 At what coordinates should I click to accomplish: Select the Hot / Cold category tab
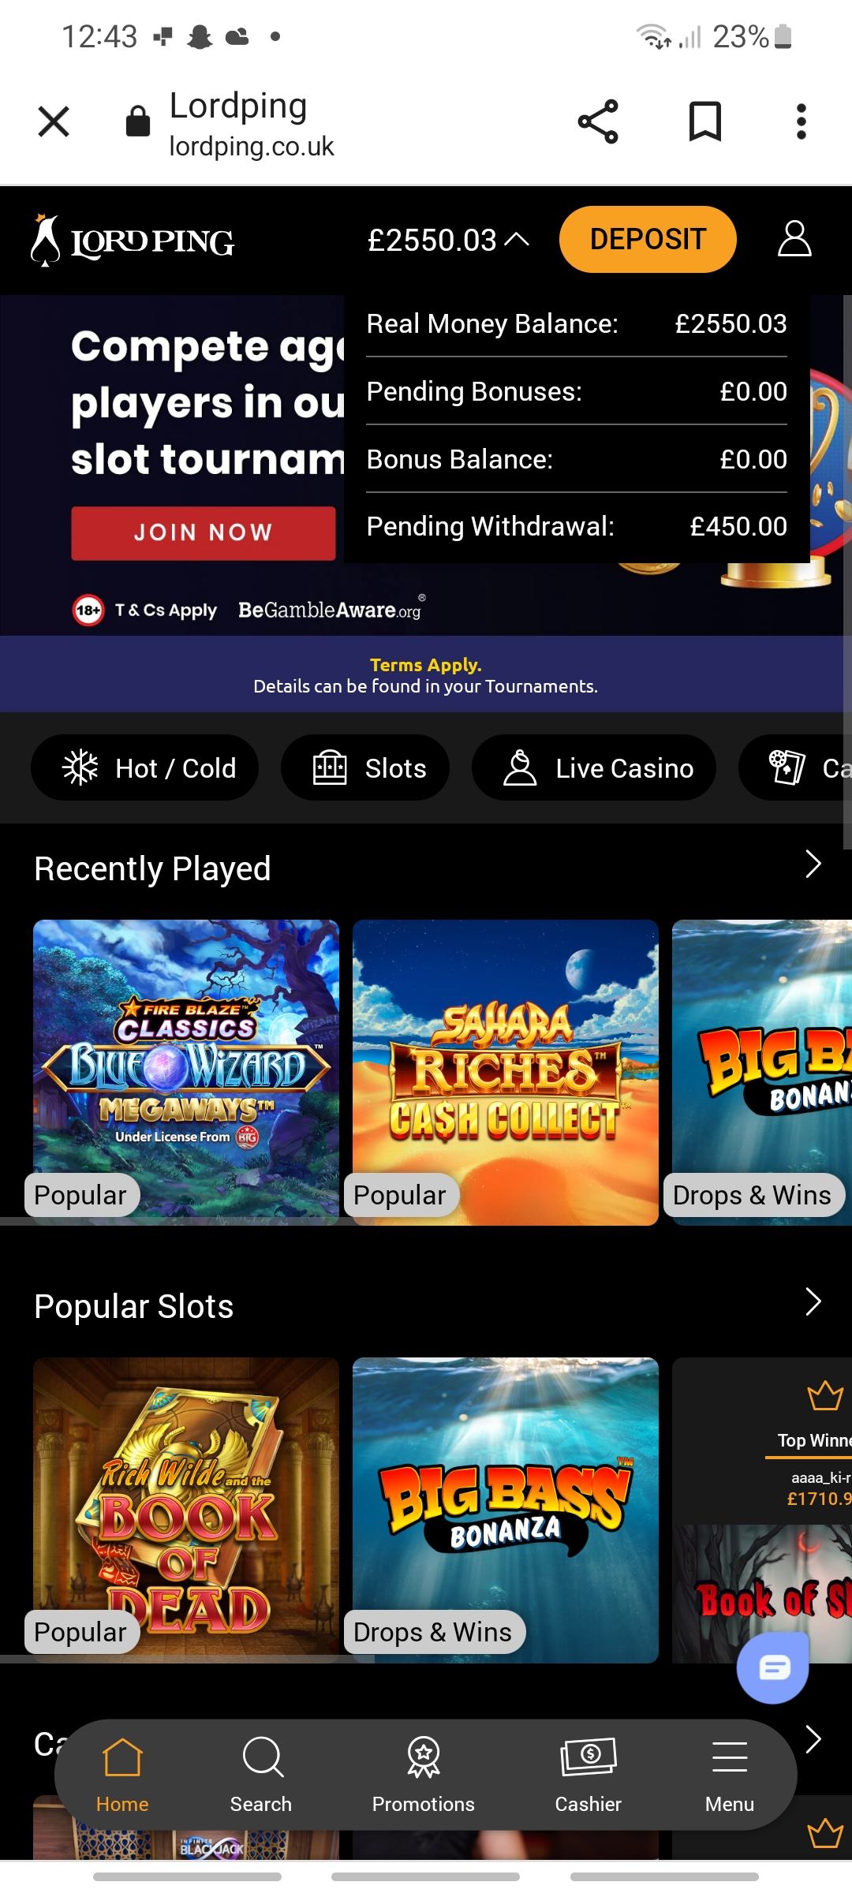(x=144, y=767)
